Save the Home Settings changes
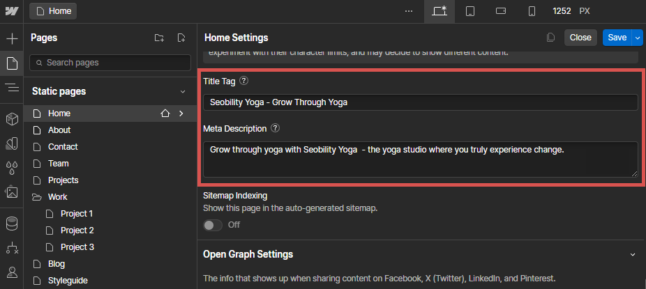The width and height of the screenshot is (646, 289). coord(617,38)
